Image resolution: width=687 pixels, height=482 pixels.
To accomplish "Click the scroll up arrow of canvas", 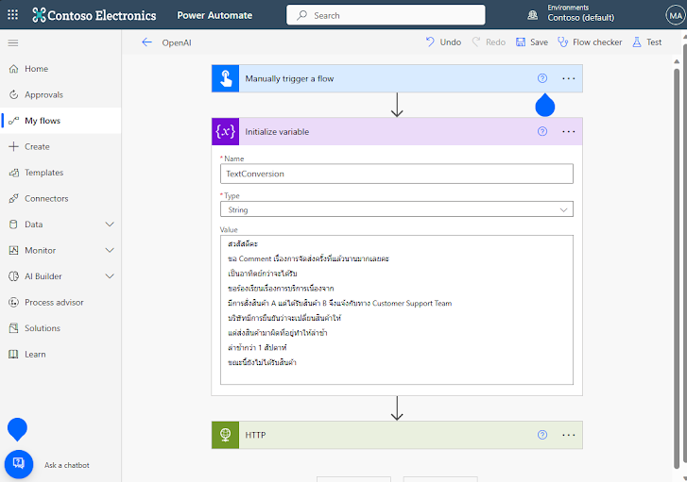I will (x=677, y=61).
